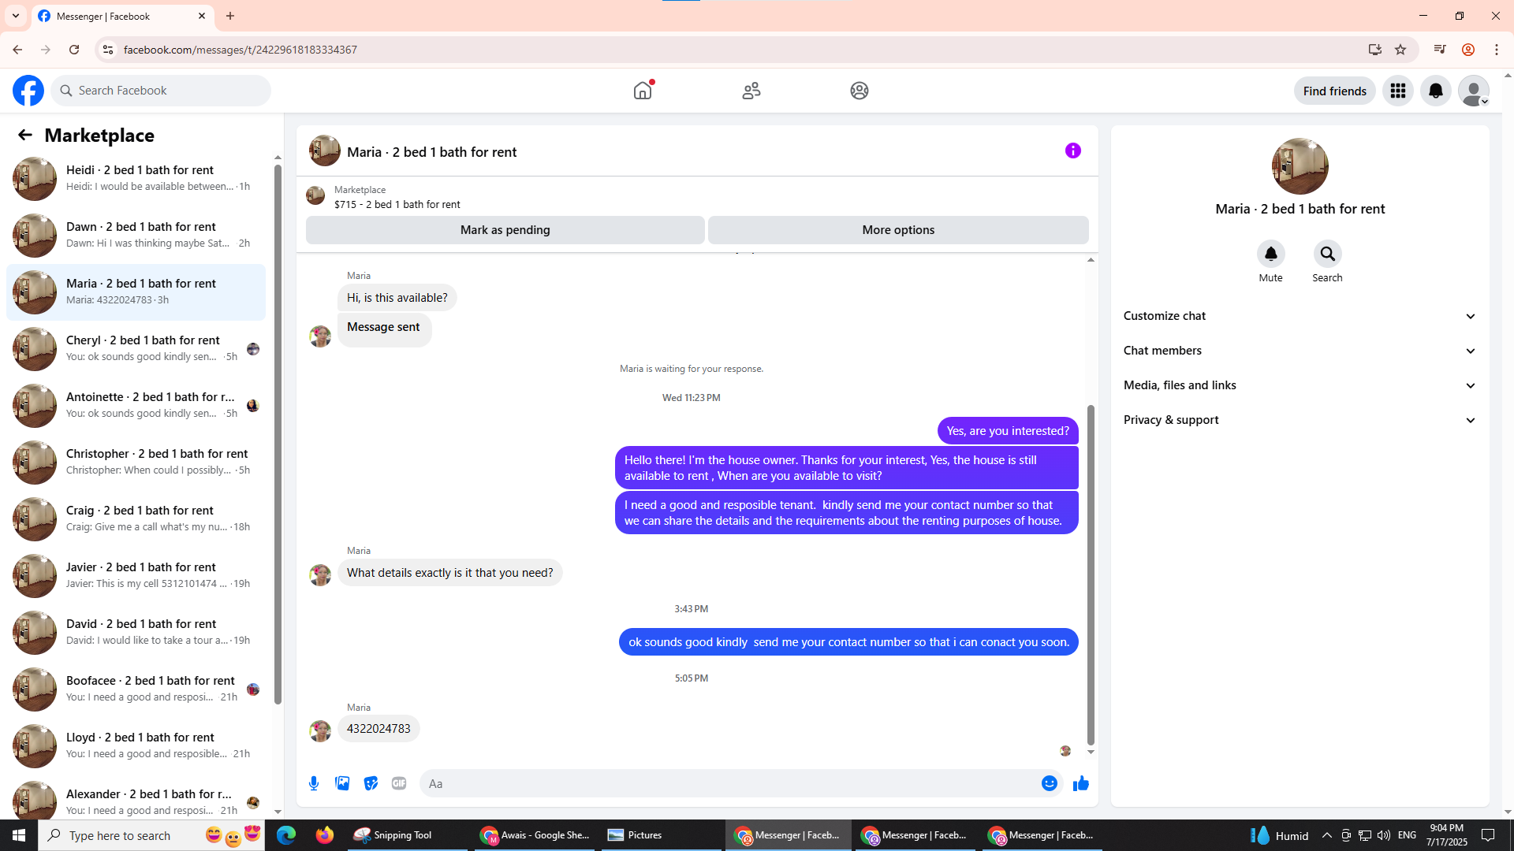Image resolution: width=1514 pixels, height=851 pixels.
Task: Send a voice clip with microphone icon
Action: point(314,783)
